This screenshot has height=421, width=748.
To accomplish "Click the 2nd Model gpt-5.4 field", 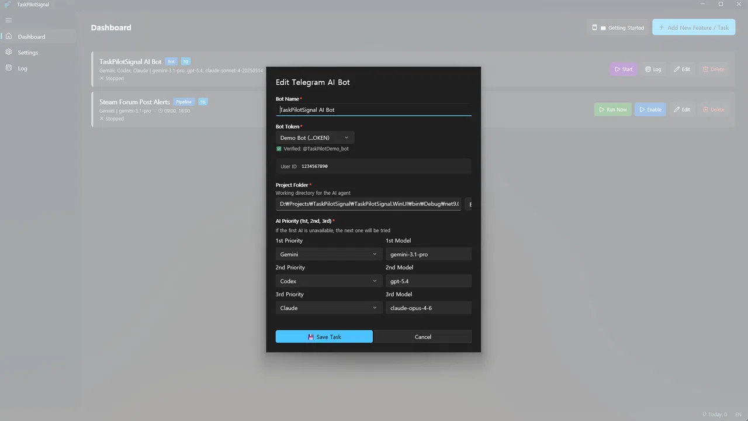I will [428, 281].
